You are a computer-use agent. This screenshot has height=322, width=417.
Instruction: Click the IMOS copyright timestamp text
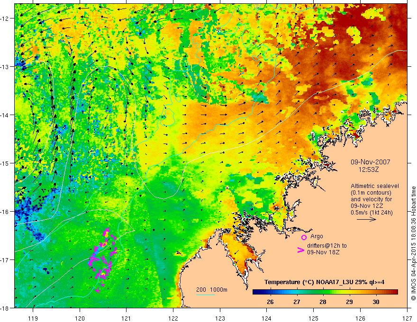point(413,243)
